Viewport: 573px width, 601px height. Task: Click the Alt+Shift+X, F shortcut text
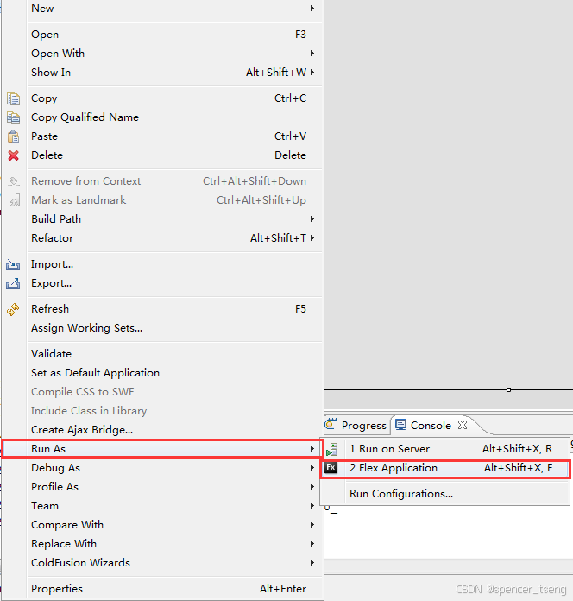click(519, 468)
